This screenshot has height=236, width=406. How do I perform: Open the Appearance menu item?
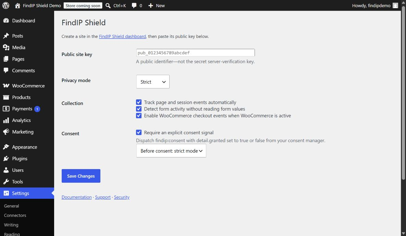pyautogui.click(x=27, y=147)
